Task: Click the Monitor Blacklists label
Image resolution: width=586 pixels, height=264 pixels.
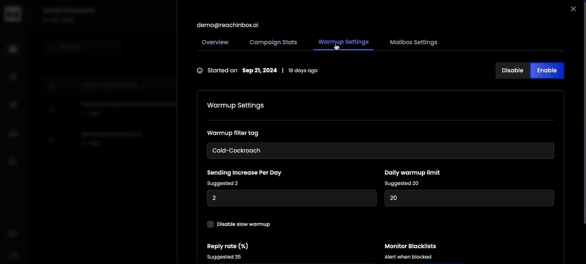Action: click(x=410, y=246)
